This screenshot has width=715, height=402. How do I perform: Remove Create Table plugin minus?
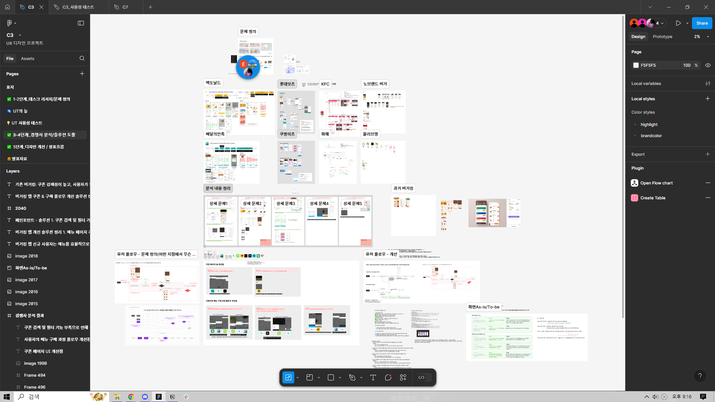coord(708,198)
